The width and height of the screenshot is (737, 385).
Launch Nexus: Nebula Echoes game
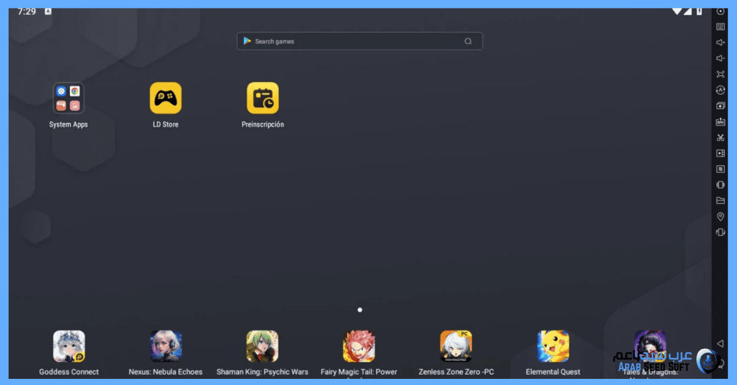pyautogui.click(x=165, y=346)
